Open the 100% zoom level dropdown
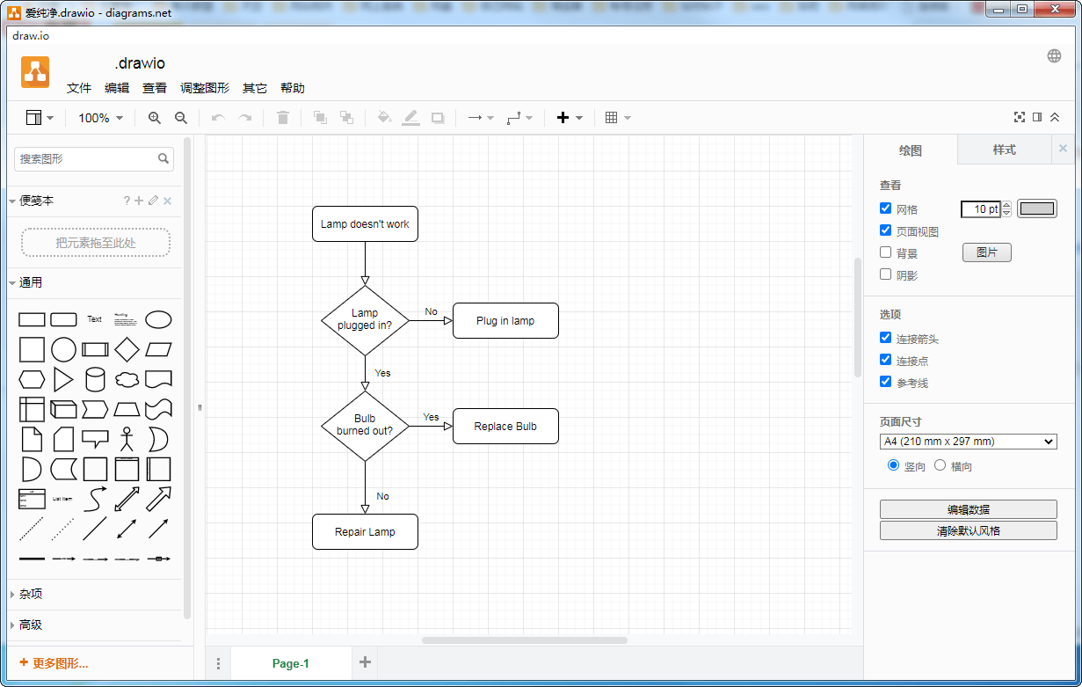Viewport: 1082px width, 687px height. point(100,118)
